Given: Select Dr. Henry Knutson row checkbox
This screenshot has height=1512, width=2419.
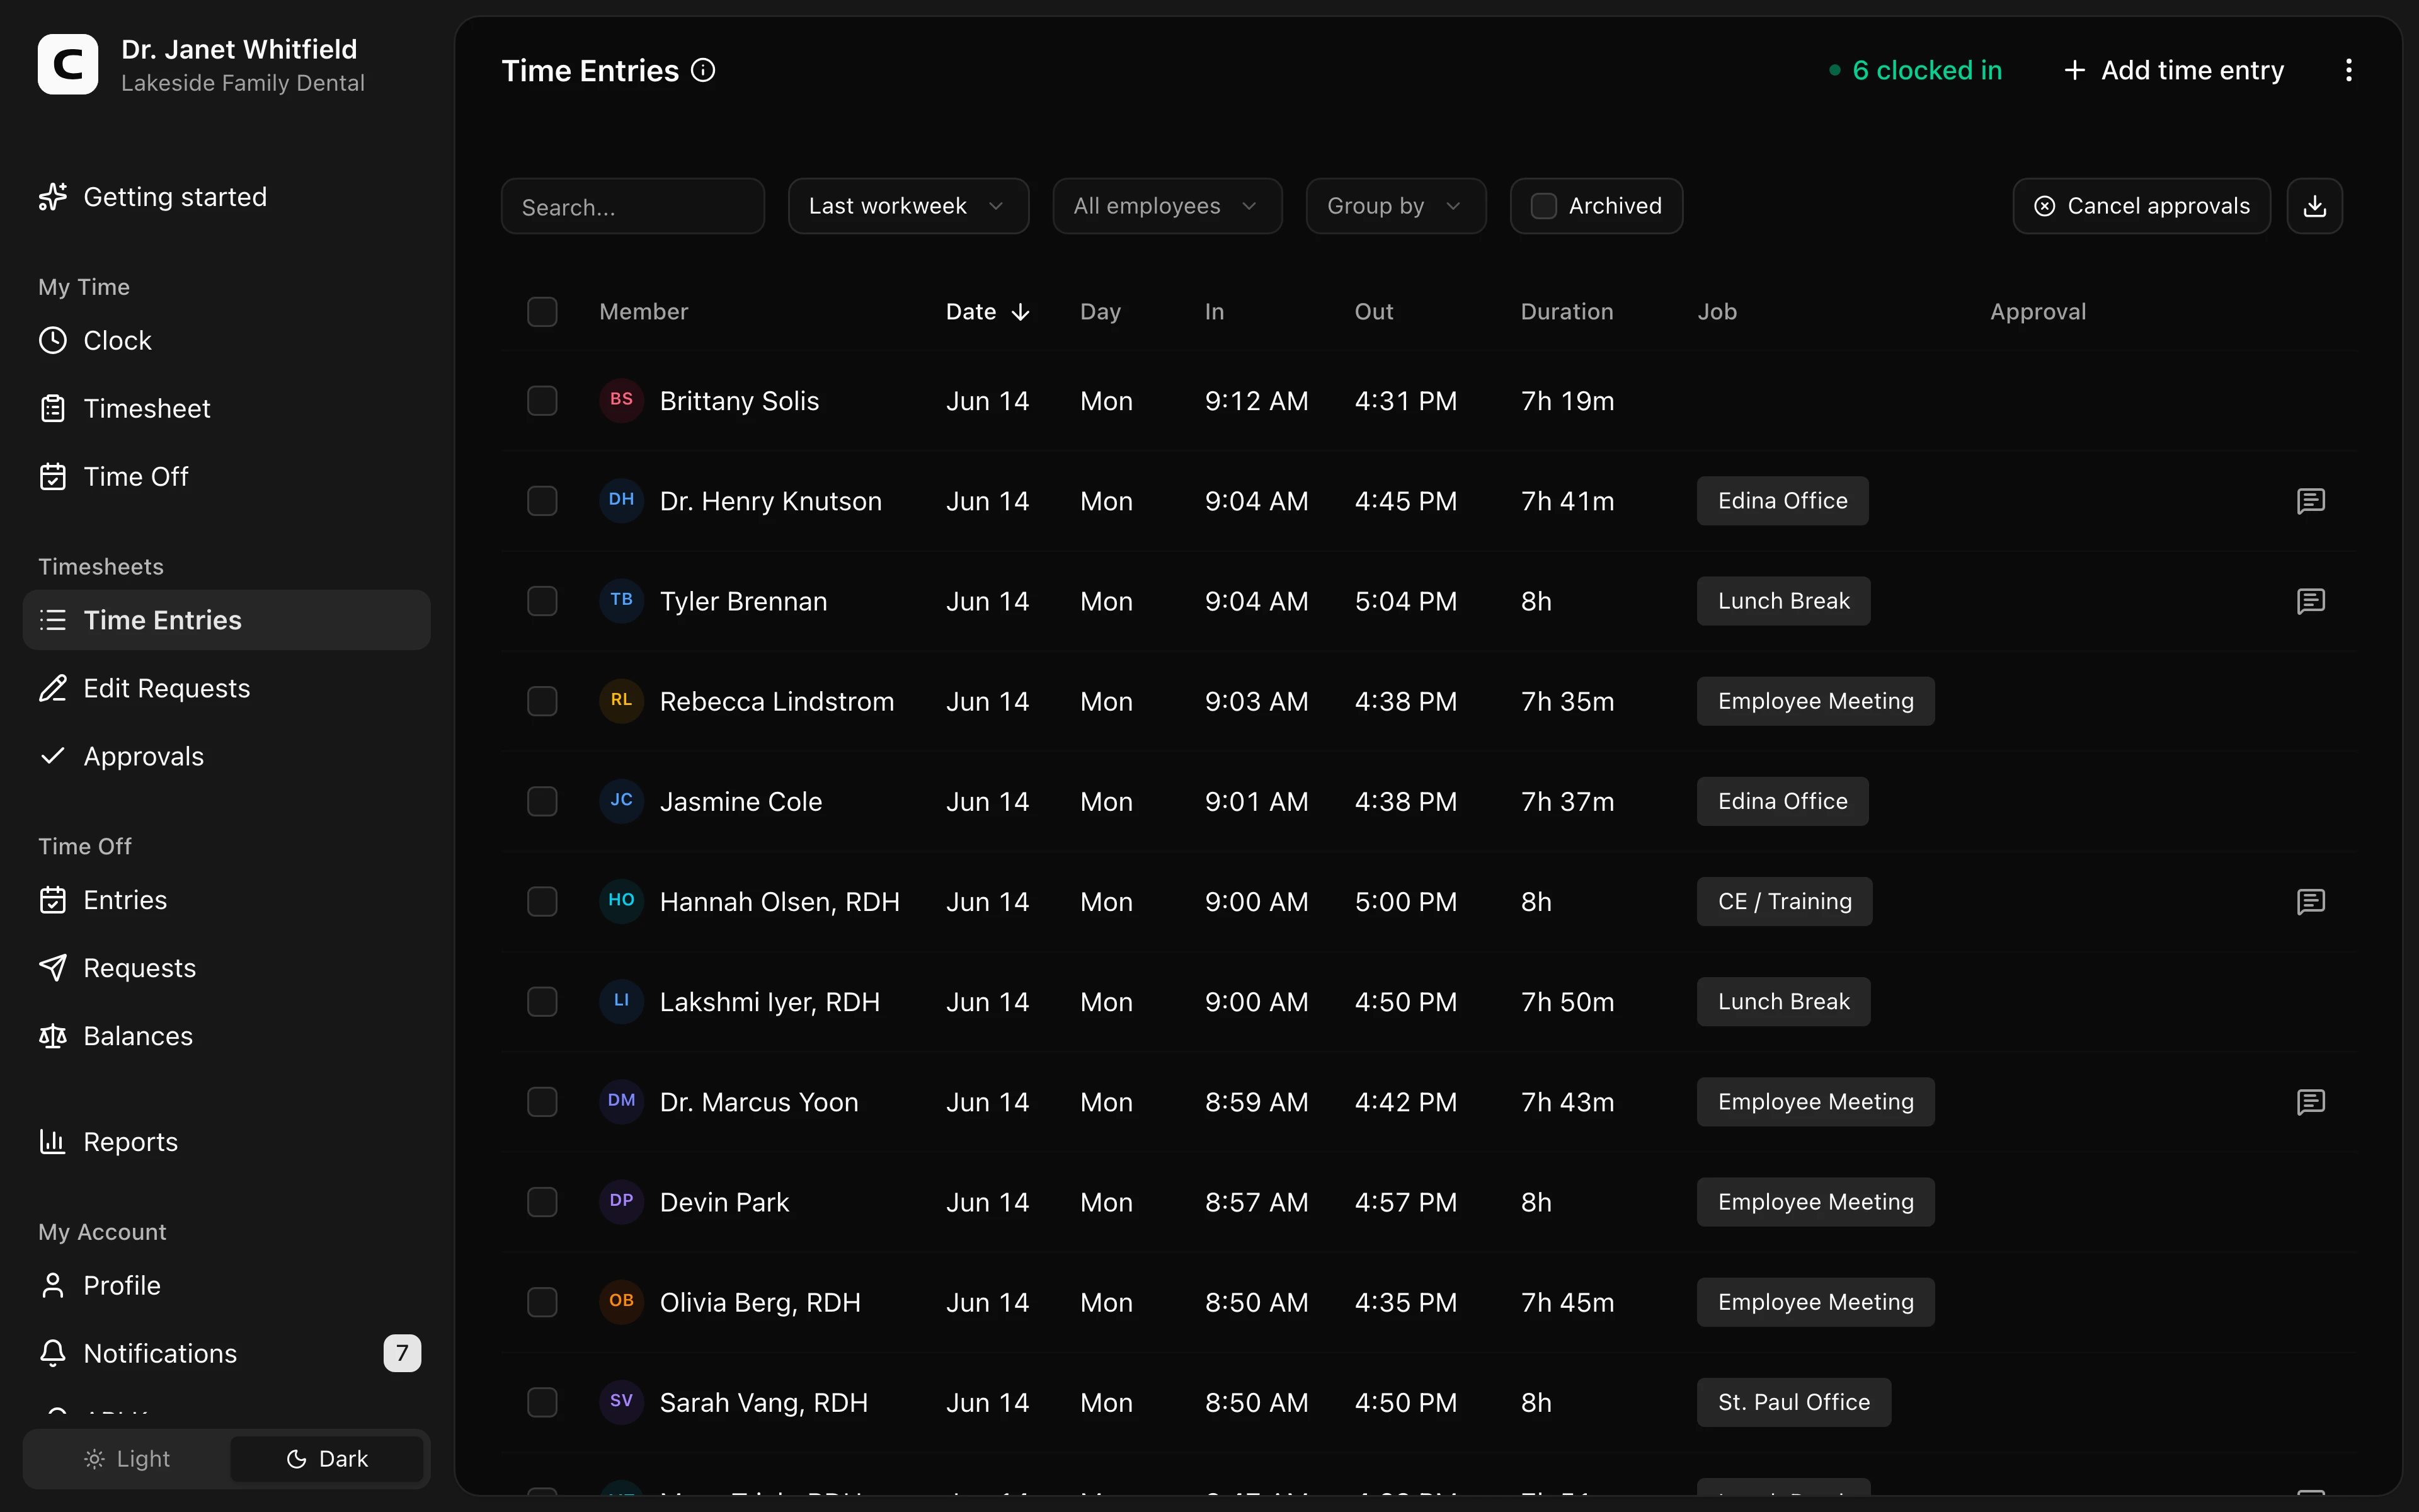Looking at the screenshot, I should click(x=542, y=501).
